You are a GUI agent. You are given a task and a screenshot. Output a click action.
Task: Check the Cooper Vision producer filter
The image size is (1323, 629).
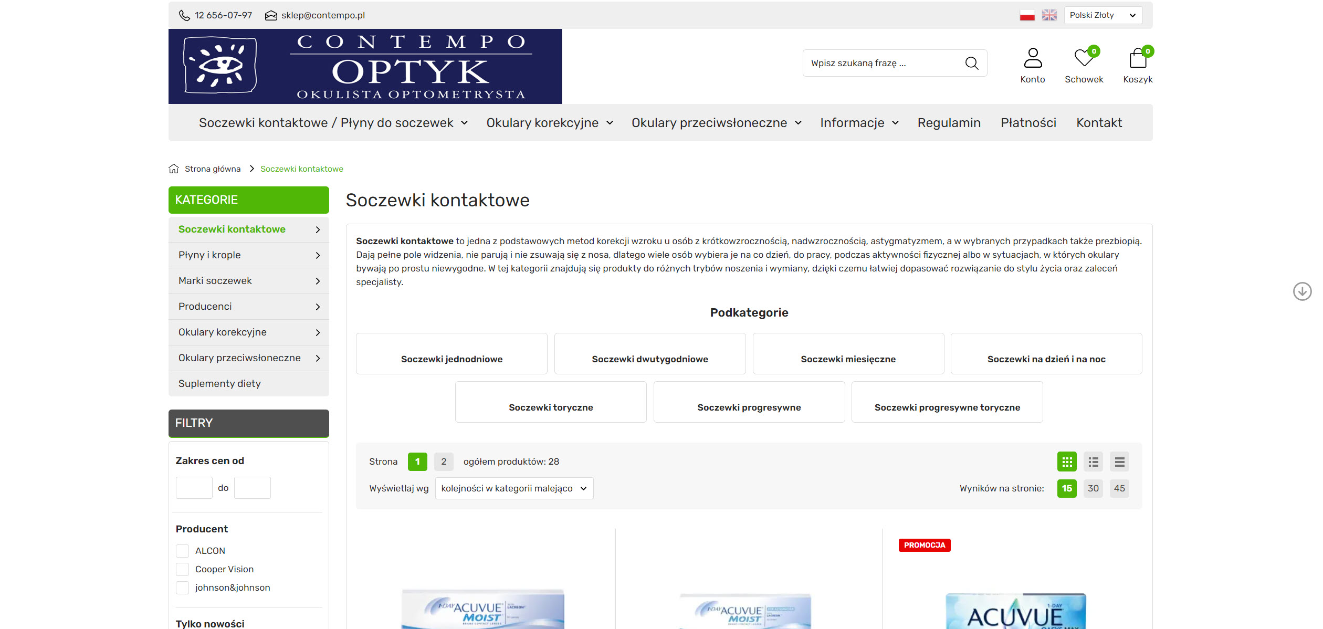182,569
